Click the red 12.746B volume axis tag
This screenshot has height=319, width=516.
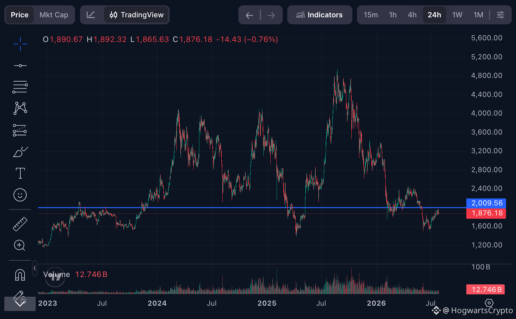point(486,289)
